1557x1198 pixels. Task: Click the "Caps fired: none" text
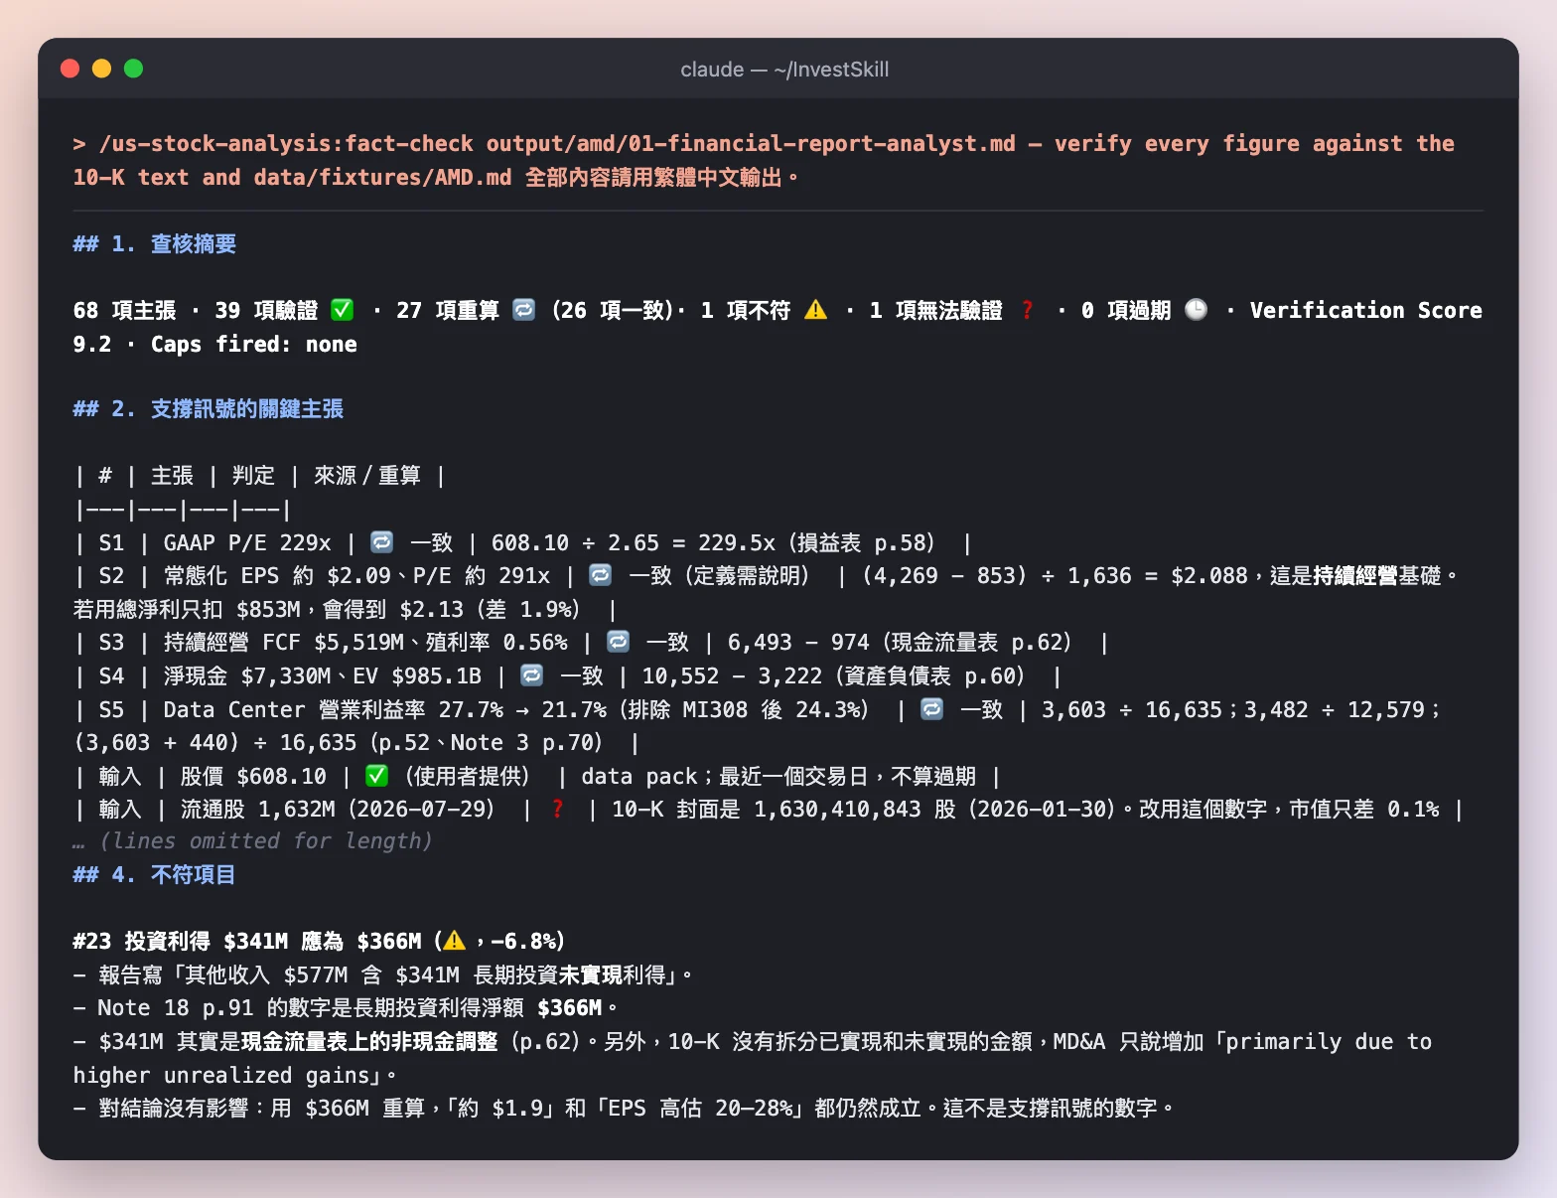click(x=254, y=344)
